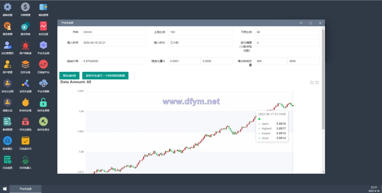The image size is (382, 193).
Task: Open the 实名认证管 icon
Action: point(7,83)
